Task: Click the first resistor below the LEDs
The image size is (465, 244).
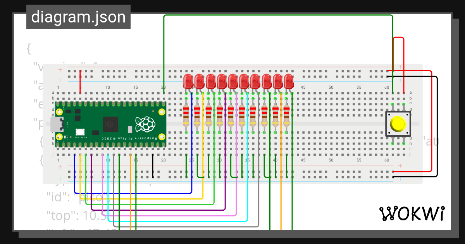Action: pos(186,114)
